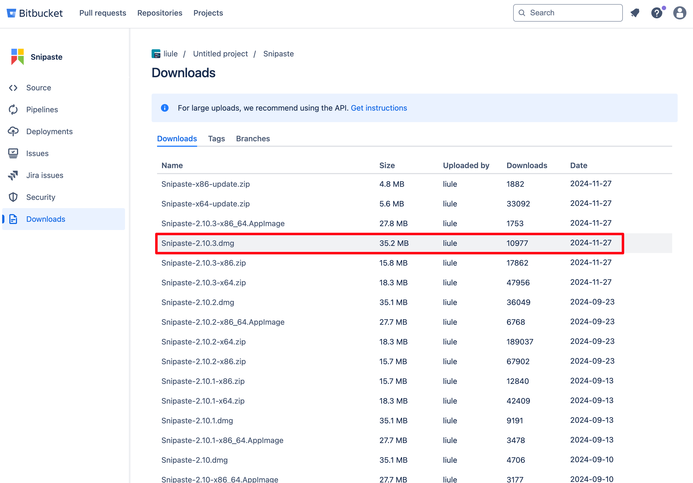The height and width of the screenshot is (483, 693).
Task: Download Snipaste-2.10.2.dmg
Action: point(198,302)
